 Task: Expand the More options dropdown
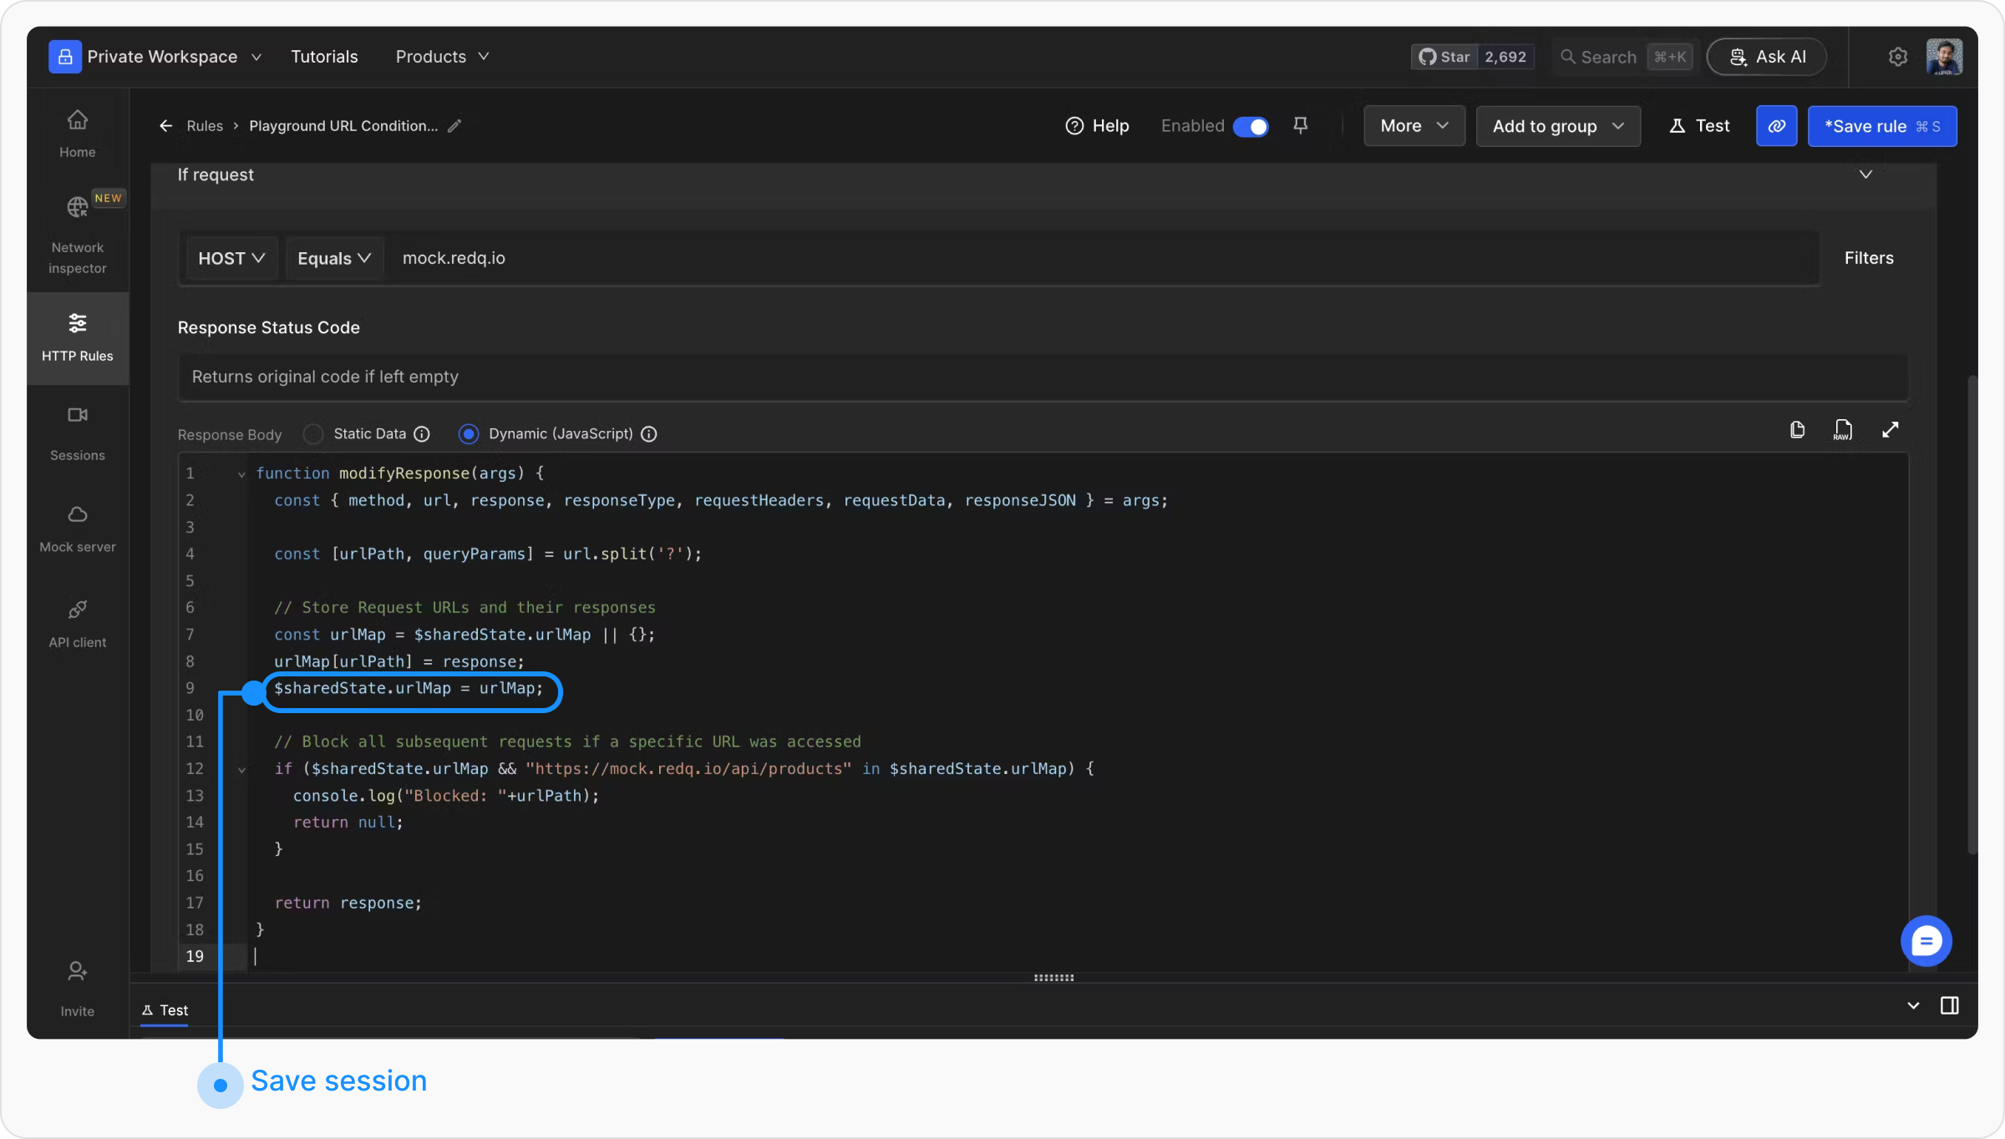tap(1414, 126)
